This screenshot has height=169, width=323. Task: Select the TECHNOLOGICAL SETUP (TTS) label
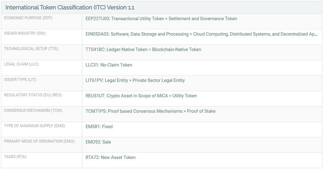pyautogui.click(x=31, y=49)
